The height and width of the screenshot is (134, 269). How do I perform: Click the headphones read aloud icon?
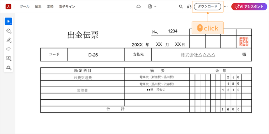pyautogui.click(x=189, y=6)
